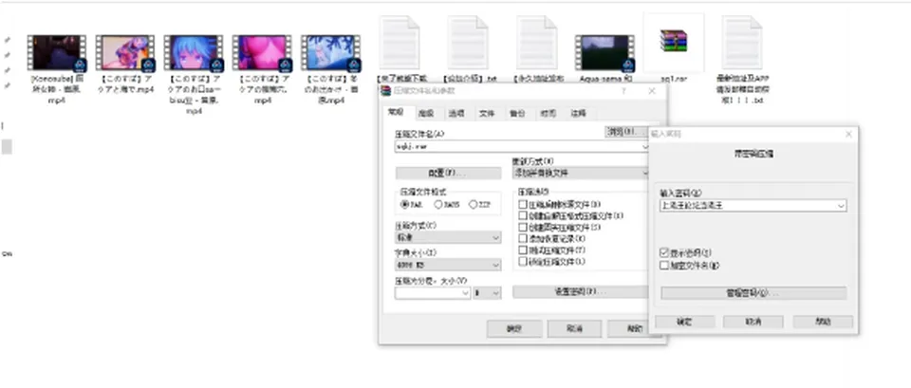Select the 永久地址发布 text file icon

[x=536, y=43]
